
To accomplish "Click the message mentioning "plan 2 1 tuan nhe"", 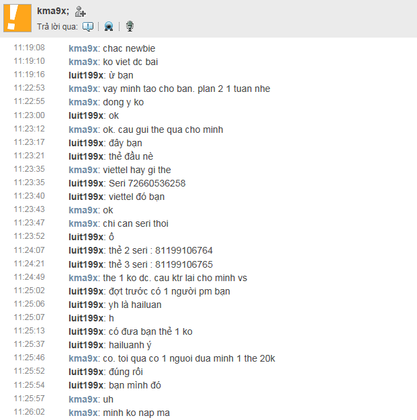I will tap(187, 89).
